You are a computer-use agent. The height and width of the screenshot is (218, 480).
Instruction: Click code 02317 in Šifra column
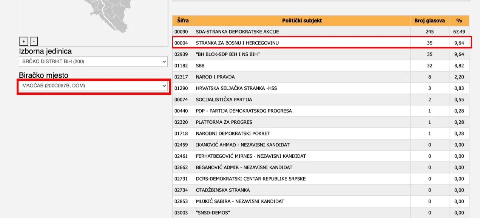[181, 77]
